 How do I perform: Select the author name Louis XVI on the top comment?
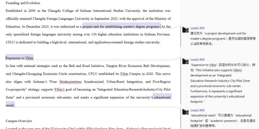pos(197,28)
